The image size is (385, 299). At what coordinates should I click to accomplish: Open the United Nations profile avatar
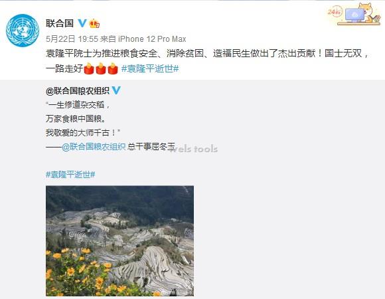pyautogui.click(x=23, y=31)
